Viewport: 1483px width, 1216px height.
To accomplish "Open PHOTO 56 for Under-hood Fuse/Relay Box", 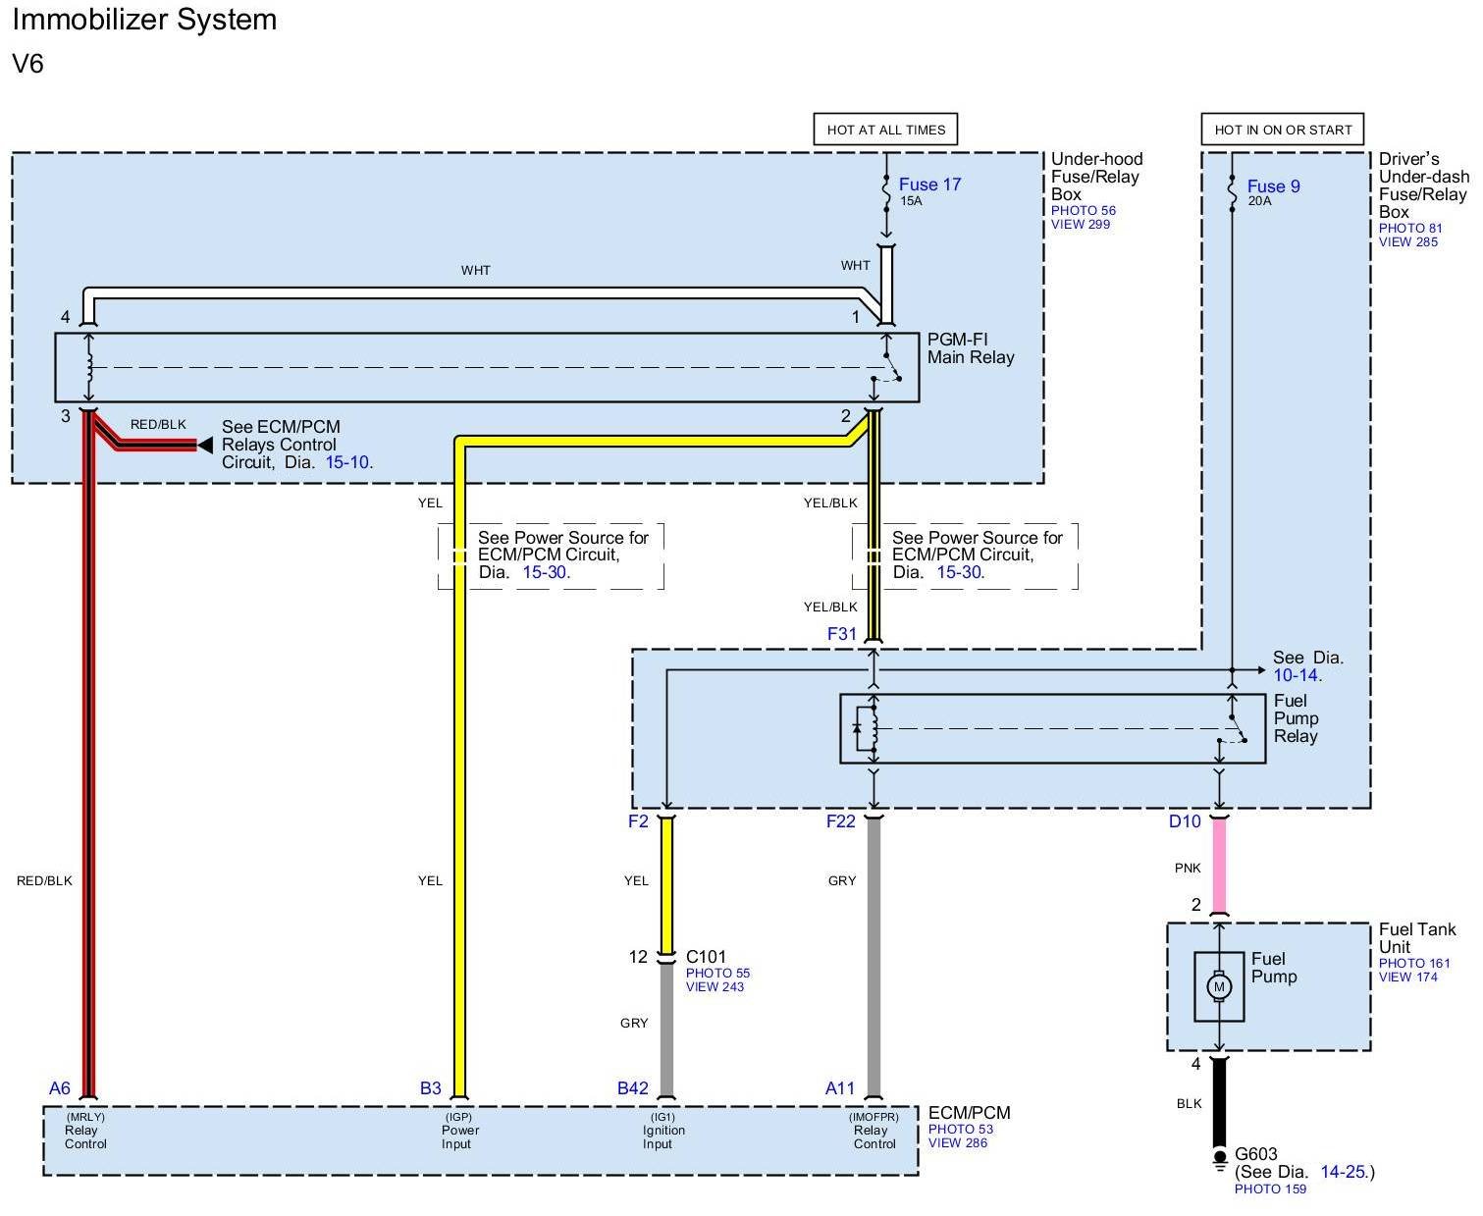I will (1083, 210).
